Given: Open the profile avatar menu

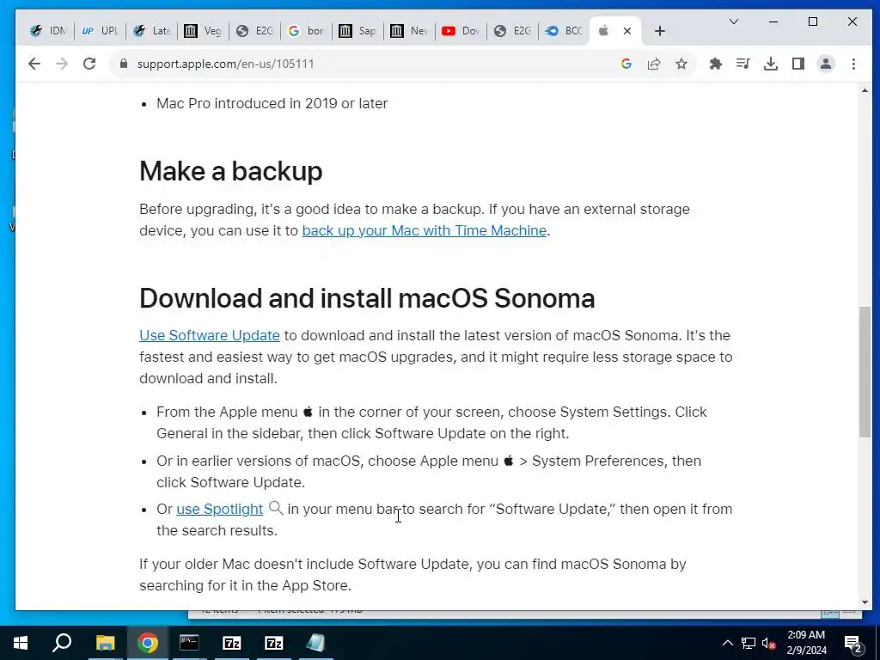Looking at the screenshot, I should click(x=826, y=64).
